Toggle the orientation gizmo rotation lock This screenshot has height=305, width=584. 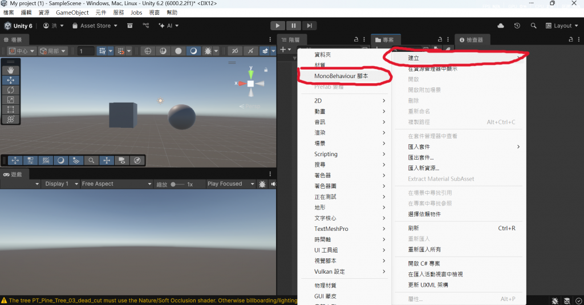pos(266,70)
